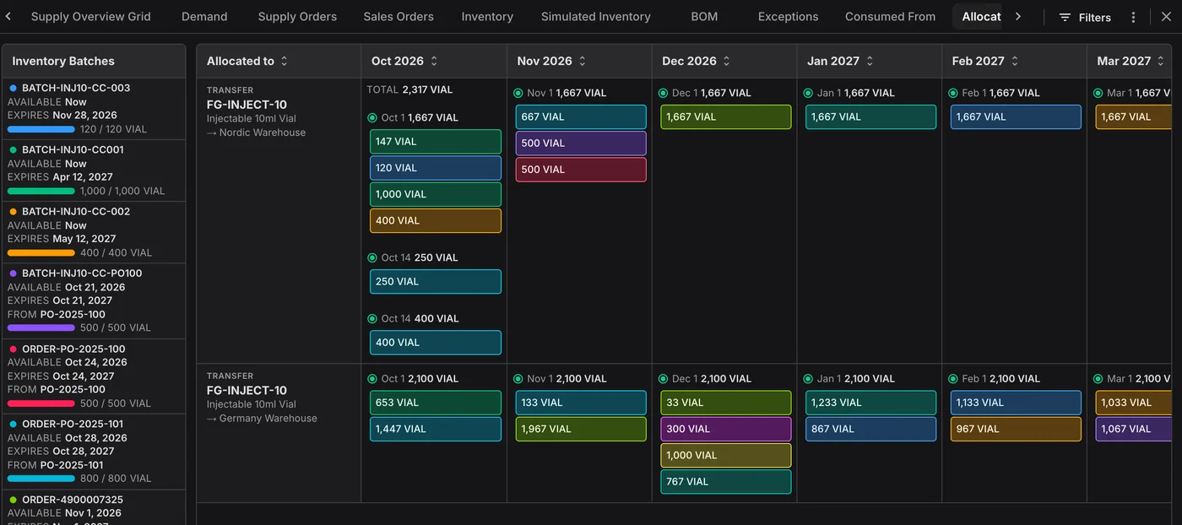
Task: Click the status icon beside Oct 14 400 VIAL
Action: [x=372, y=318]
